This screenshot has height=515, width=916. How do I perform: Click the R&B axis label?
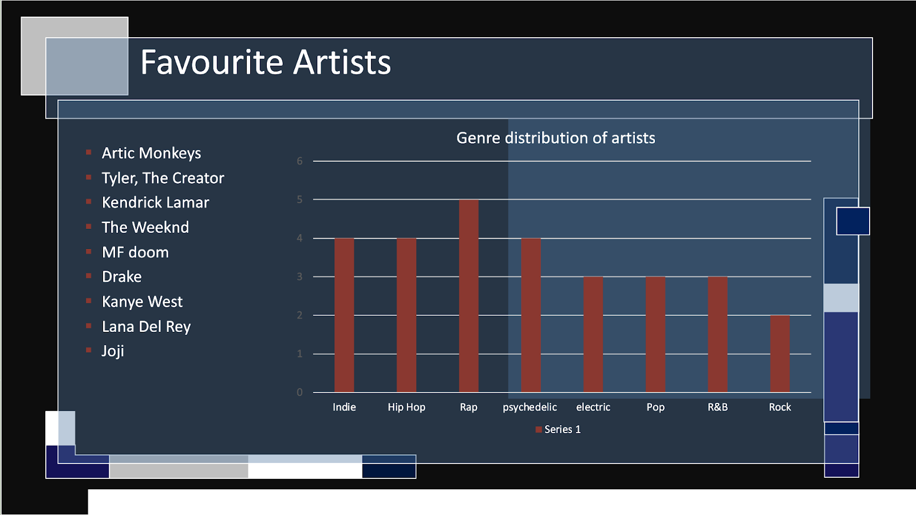pos(717,407)
